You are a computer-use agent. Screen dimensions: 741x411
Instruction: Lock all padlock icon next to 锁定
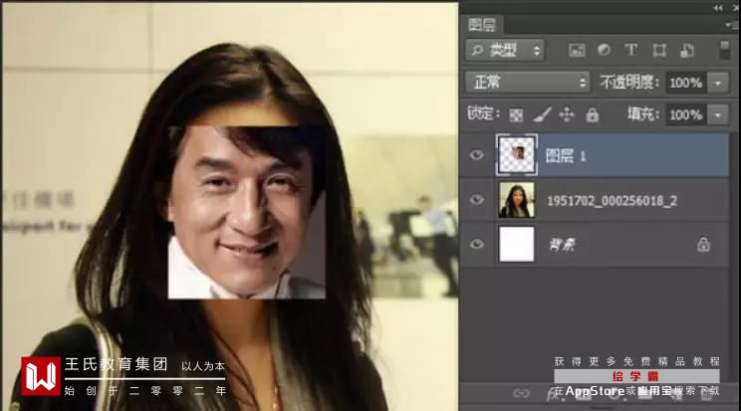(593, 114)
